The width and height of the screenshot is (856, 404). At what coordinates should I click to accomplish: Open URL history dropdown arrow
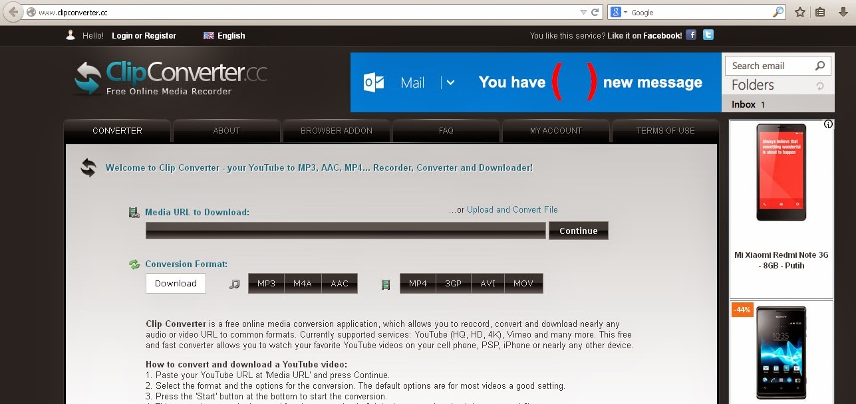[583, 12]
